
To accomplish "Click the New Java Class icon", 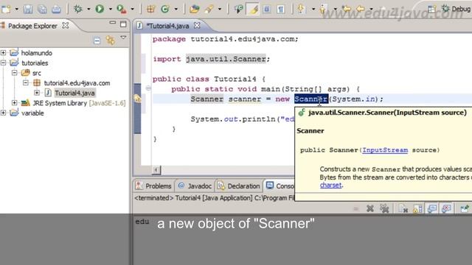I will [165, 9].
